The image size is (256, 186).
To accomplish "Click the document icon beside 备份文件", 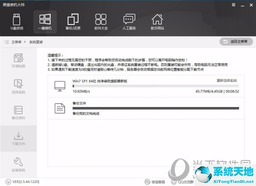I will click(60, 109).
